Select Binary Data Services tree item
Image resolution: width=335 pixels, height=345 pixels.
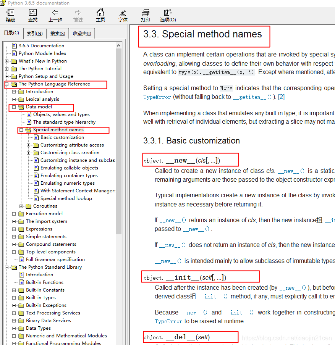[x=49, y=321]
